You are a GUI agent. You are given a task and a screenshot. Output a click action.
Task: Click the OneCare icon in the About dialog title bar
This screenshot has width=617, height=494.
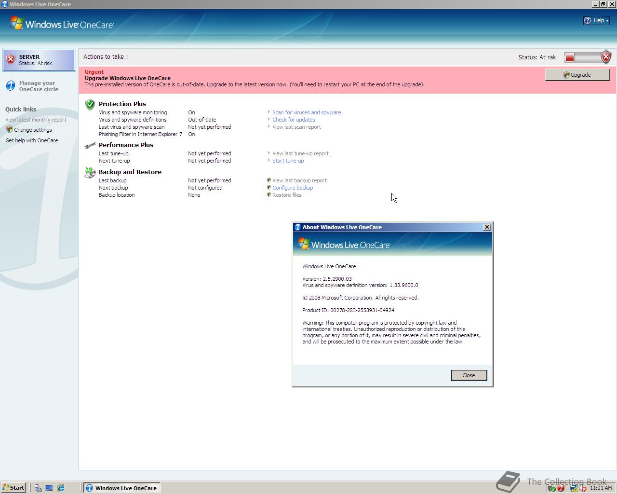tap(298, 227)
